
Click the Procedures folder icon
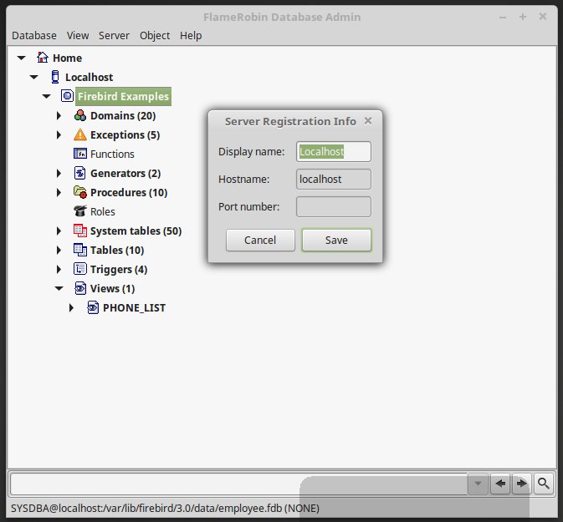tap(80, 193)
